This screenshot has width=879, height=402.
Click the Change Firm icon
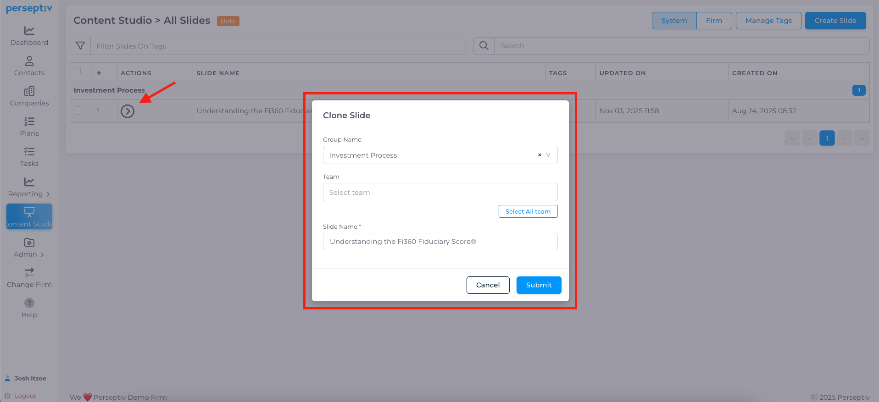click(29, 272)
